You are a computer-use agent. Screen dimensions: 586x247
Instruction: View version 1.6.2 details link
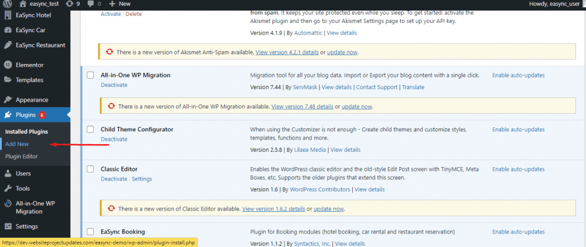274,209
